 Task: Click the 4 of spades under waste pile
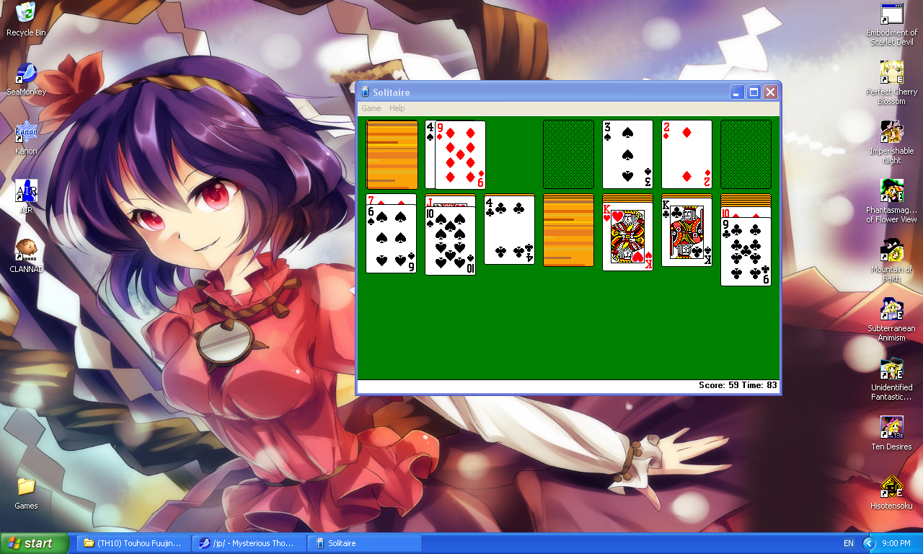pos(430,154)
